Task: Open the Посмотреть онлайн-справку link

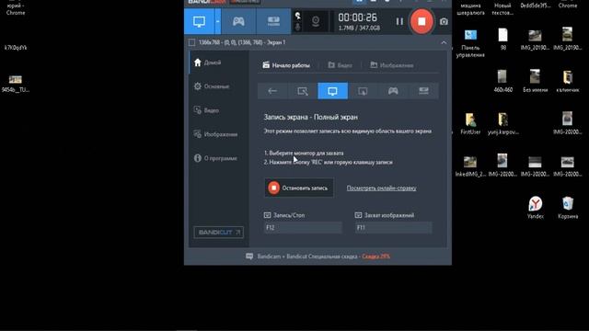Action: tap(381, 188)
